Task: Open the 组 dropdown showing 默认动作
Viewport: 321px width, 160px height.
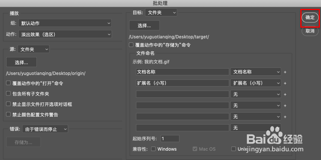Action: [x=65, y=23]
